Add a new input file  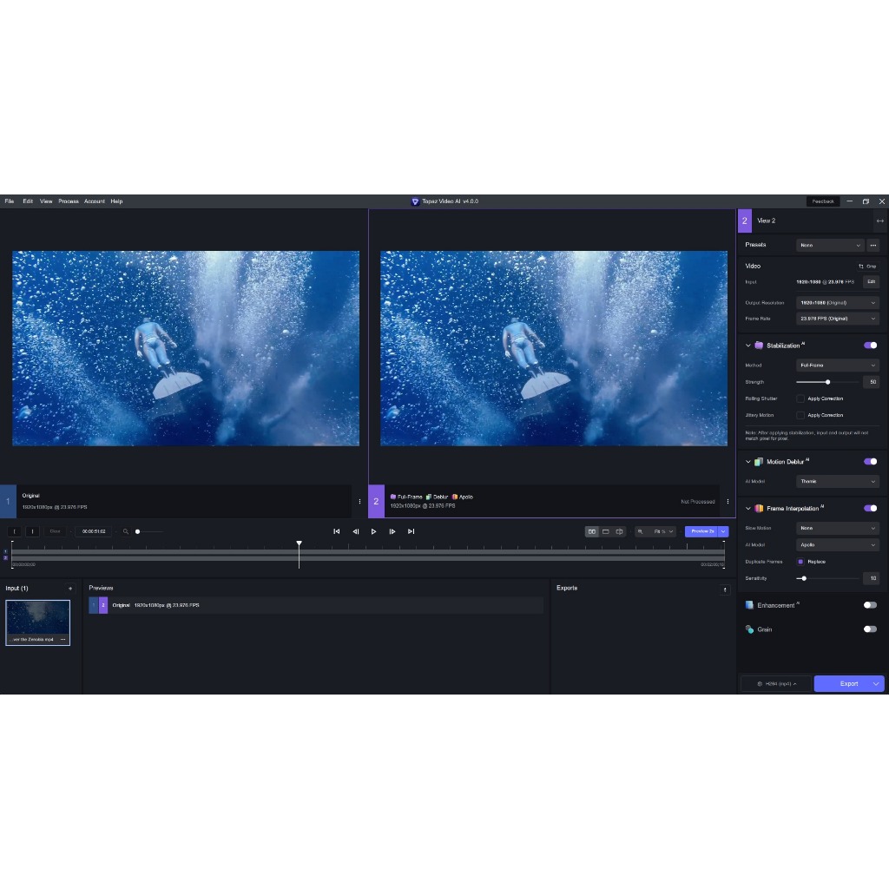pos(70,589)
